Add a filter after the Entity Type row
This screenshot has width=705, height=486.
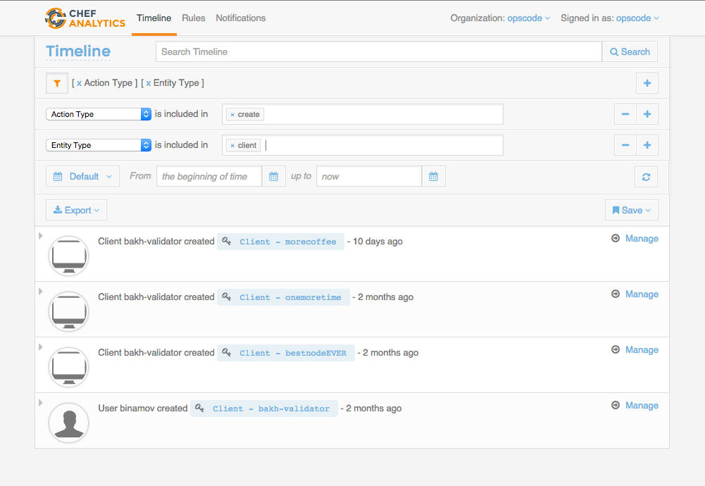tap(647, 145)
